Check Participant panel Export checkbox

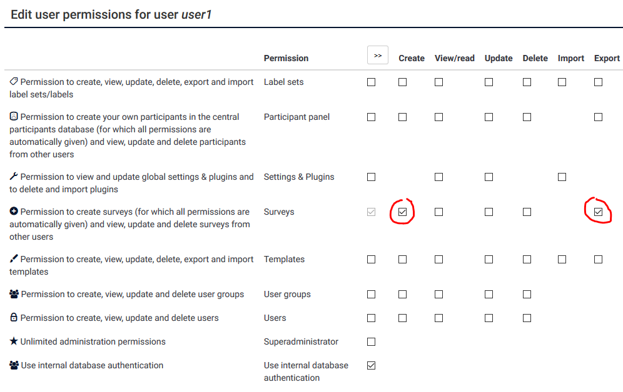(598, 117)
